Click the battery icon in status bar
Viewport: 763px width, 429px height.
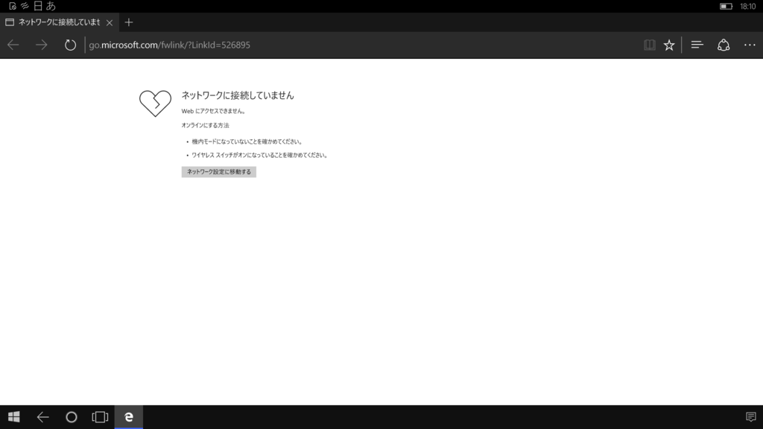click(x=726, y=6)
